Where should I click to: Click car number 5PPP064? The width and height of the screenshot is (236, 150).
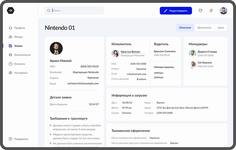(x=158, y=73)
